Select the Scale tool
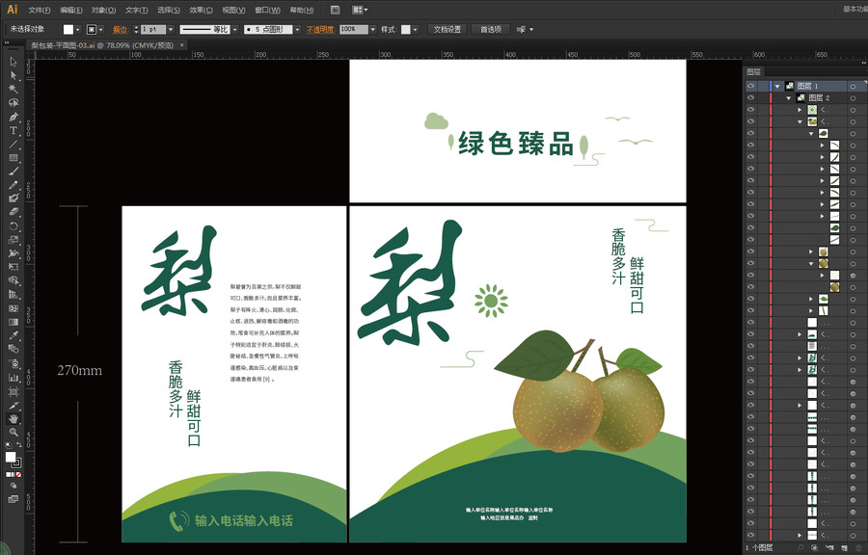Screen dimensions: 868x555 pos(14,240)
